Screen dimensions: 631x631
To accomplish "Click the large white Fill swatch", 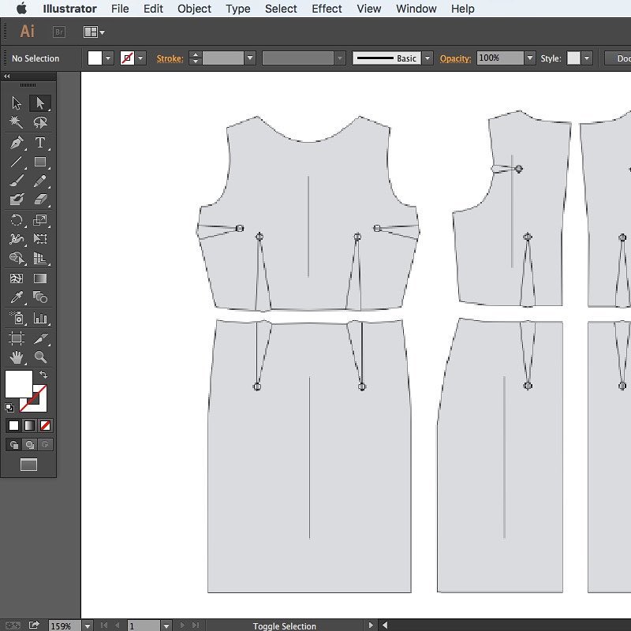I will (x=18, y=383).
